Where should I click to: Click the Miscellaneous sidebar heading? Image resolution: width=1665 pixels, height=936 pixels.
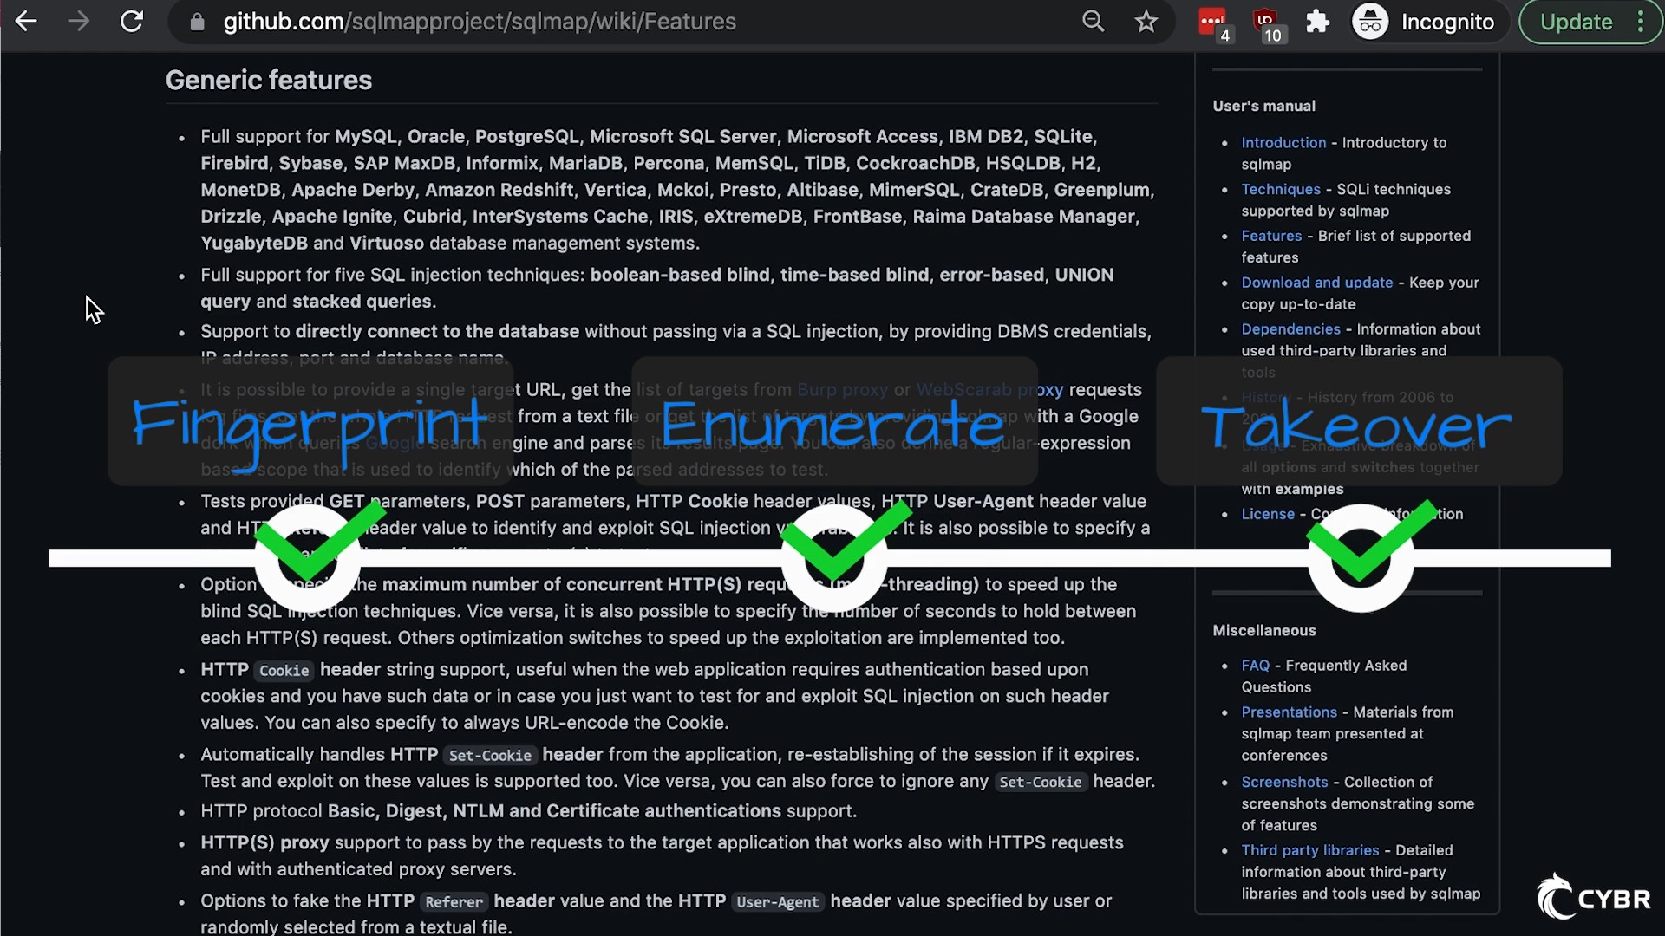pos(1263,631)
